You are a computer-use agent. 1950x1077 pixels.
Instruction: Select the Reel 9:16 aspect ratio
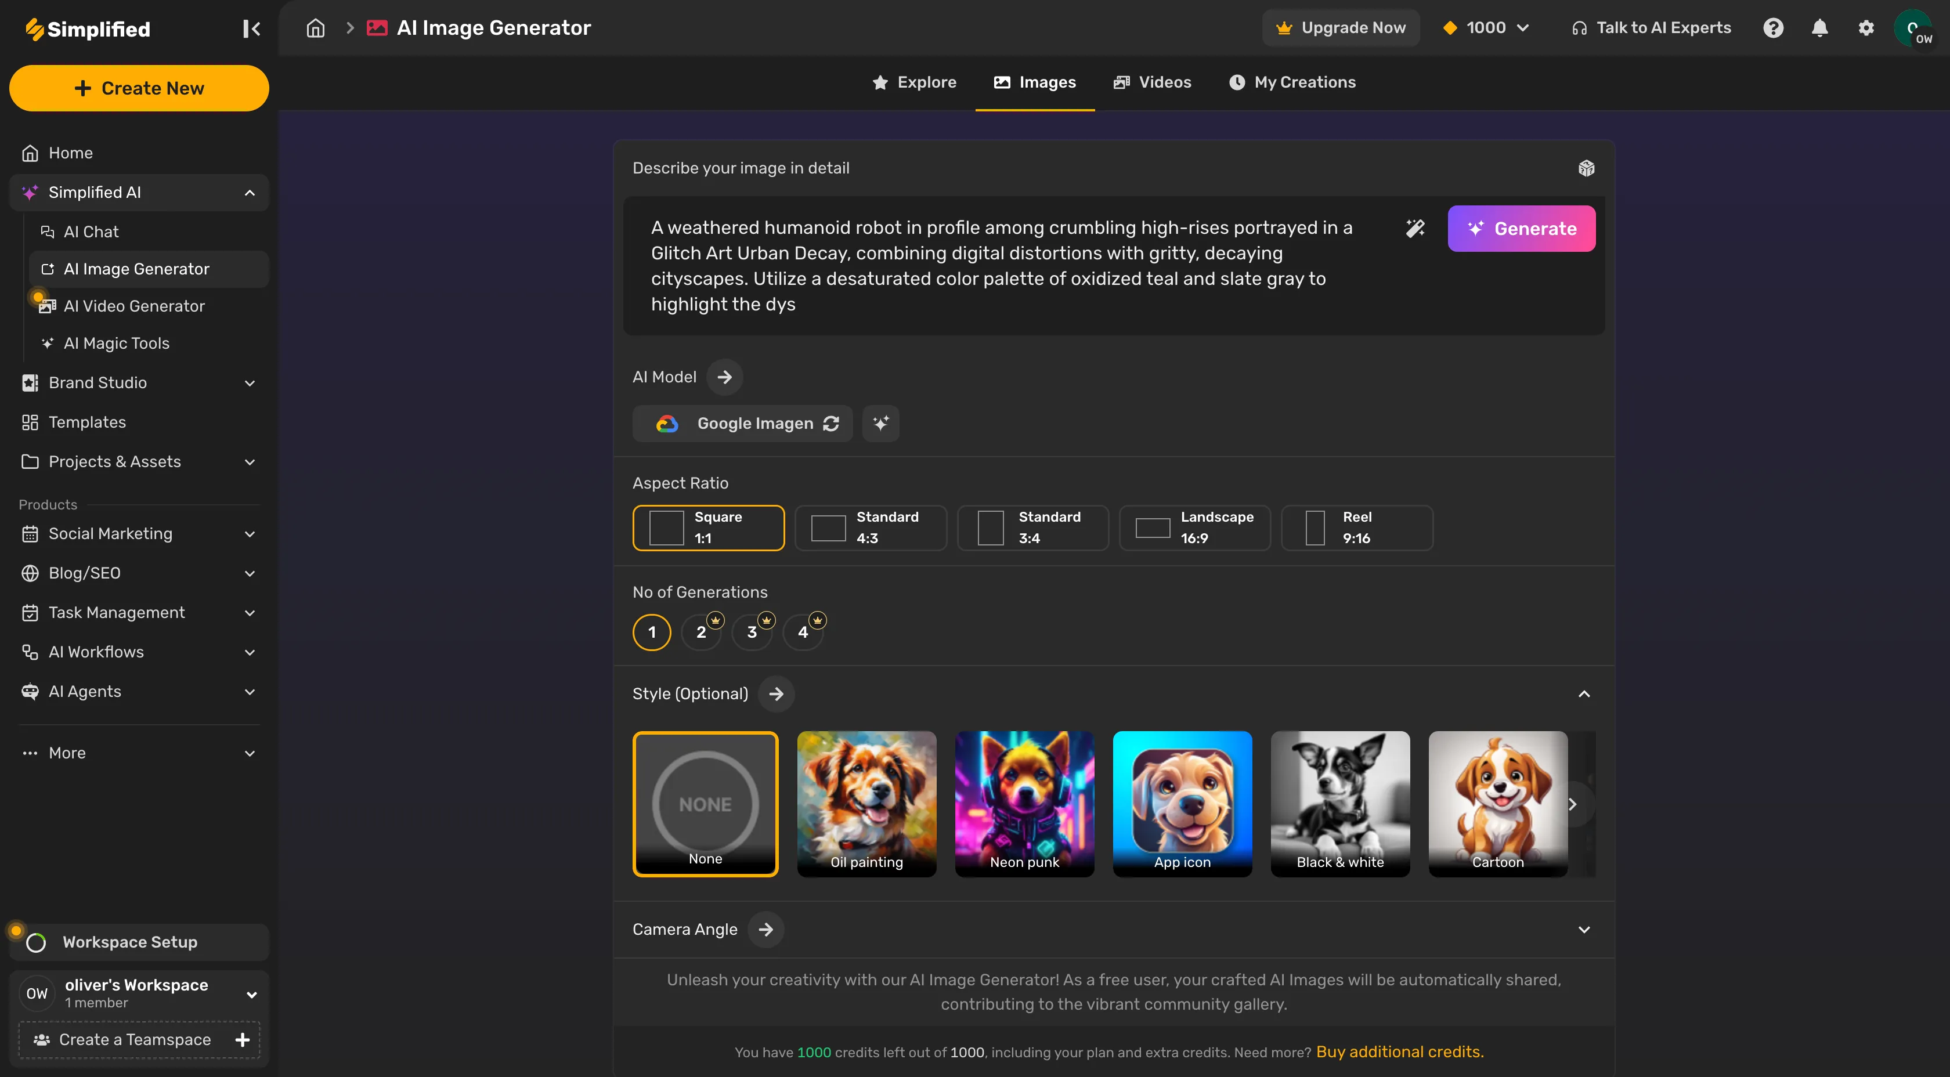(x=1356, y=527)
